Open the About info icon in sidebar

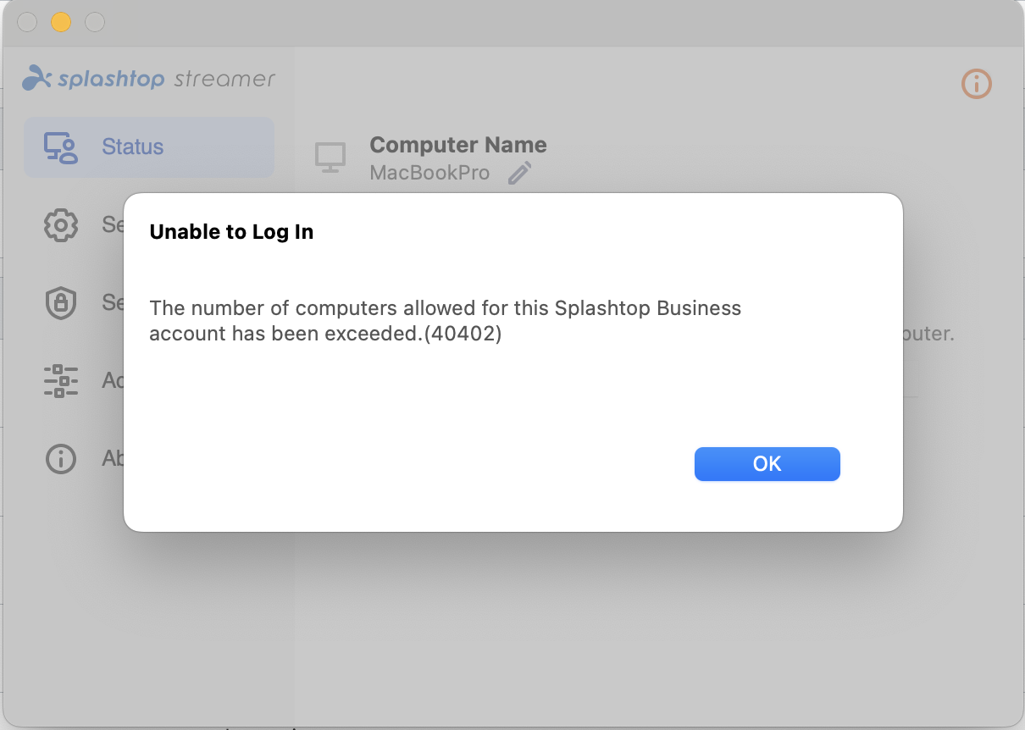tap(61, 459)
